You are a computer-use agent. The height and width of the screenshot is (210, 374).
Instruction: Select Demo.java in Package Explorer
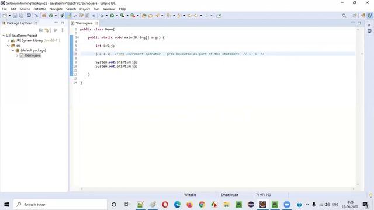coord(30,55)
